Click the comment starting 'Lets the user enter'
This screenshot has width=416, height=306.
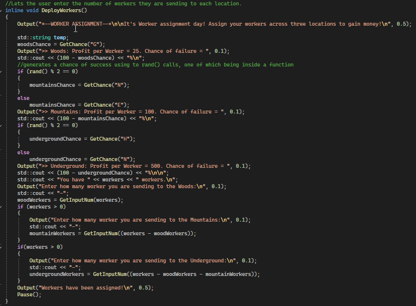[123, 3]
